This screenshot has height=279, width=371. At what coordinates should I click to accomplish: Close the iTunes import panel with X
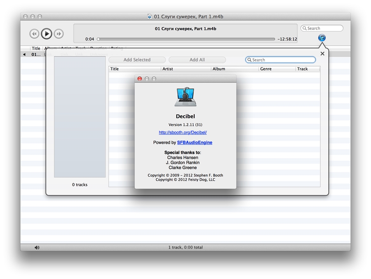pyautogui.click(x=322, y=54)
